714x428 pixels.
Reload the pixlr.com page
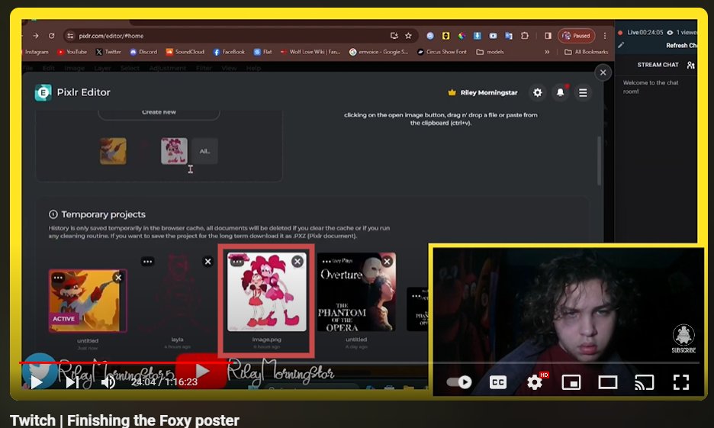click(x=51, y=36)
